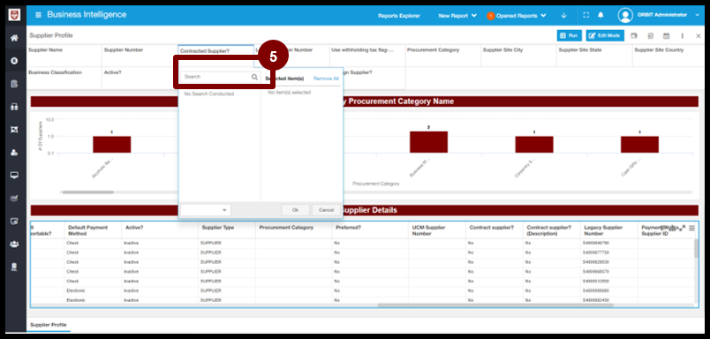Screen dimensions: 710x339
Task: Click the users group icon in sidebar
Action: [x=14, y=245]
